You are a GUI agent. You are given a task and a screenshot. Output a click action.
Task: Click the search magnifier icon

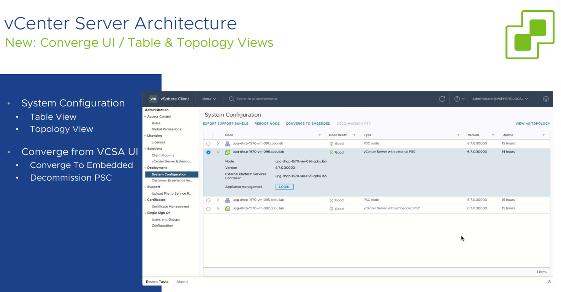pos(231,99)
